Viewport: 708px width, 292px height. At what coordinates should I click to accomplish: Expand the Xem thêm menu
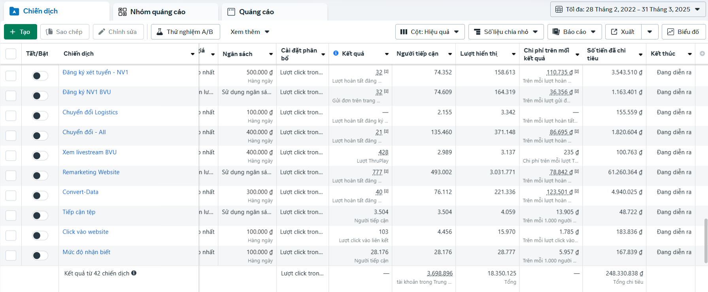(249, 32)
